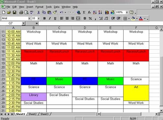This screenshot has width=163, height=120.
Task: Expand the Font Color dropdown arrow
Action: pos(145,19)
